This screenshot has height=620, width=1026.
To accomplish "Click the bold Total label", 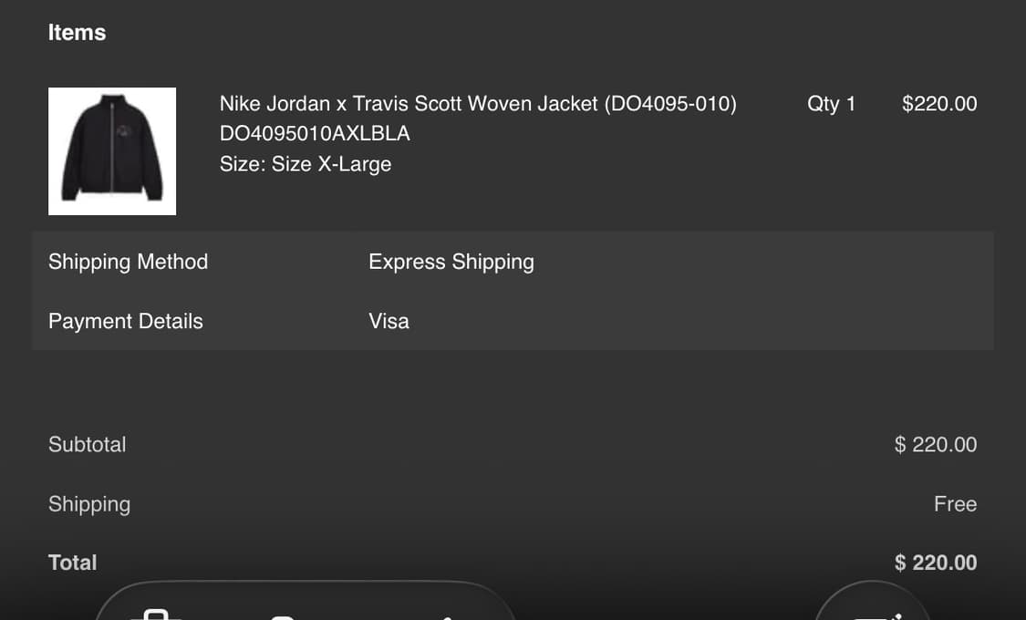I will pos(72,563).
